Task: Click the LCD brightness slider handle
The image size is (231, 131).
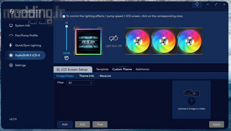Action: (67, 26)
